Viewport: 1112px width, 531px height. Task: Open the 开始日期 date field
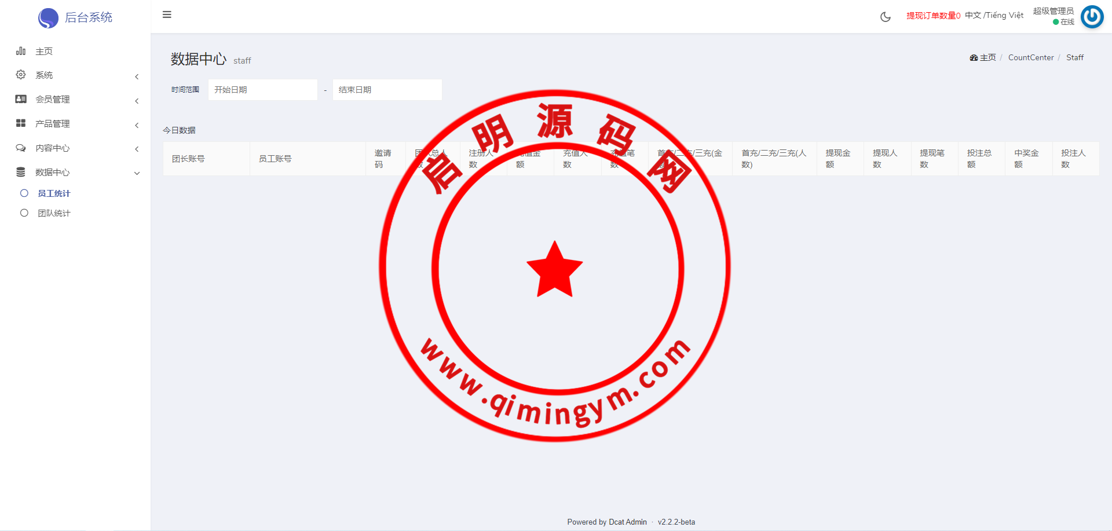tap(262, 90)
